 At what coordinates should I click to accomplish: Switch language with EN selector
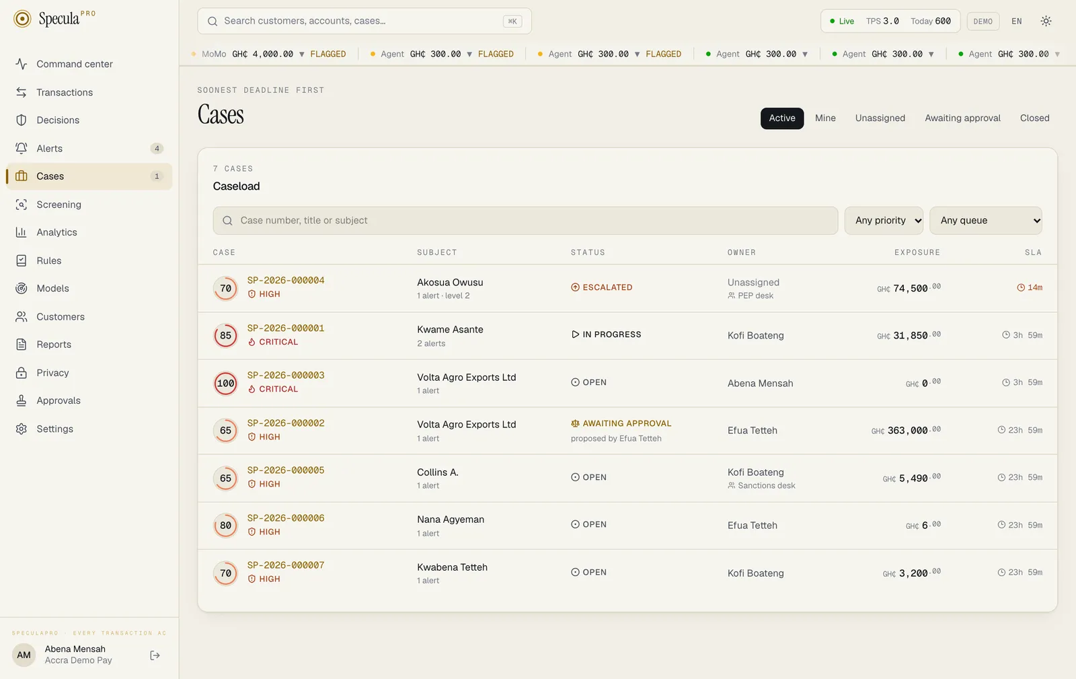[x=1017, y=21]
